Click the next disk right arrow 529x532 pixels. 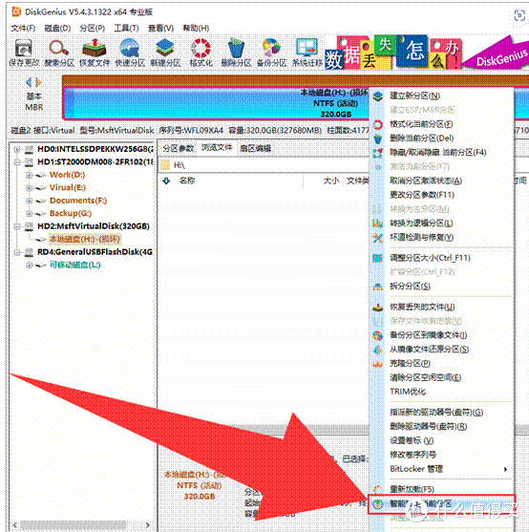click(38, 82)
